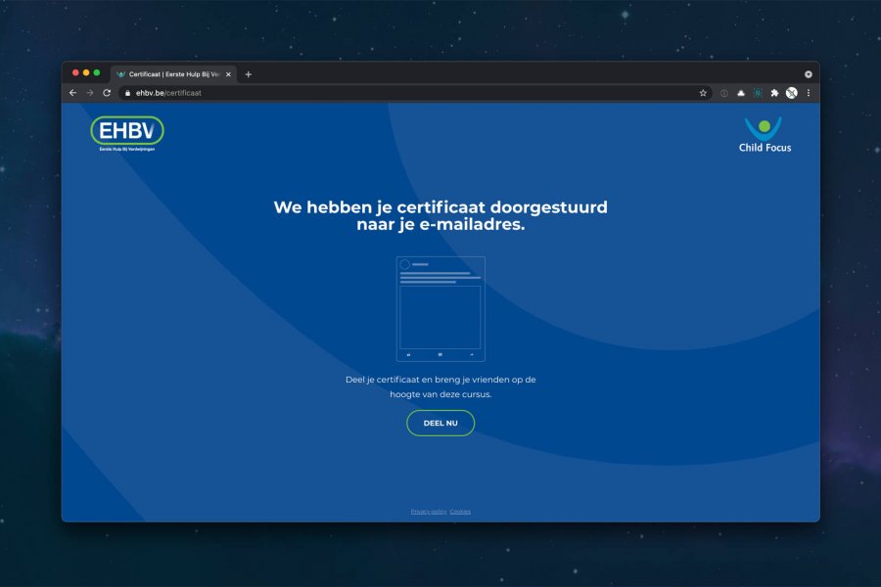
Task: Expand the tab search dropdown arrow
Action: 809,74
